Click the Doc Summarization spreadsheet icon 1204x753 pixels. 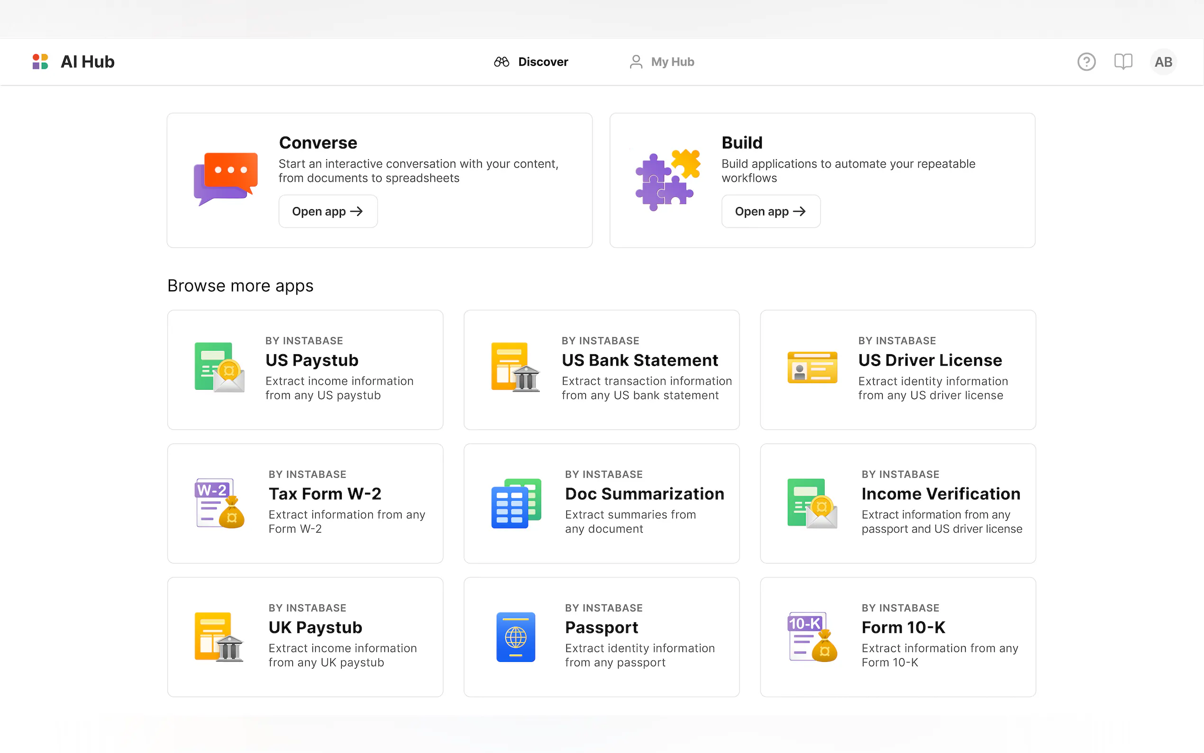pyautogui.click(x=516, y=504)
